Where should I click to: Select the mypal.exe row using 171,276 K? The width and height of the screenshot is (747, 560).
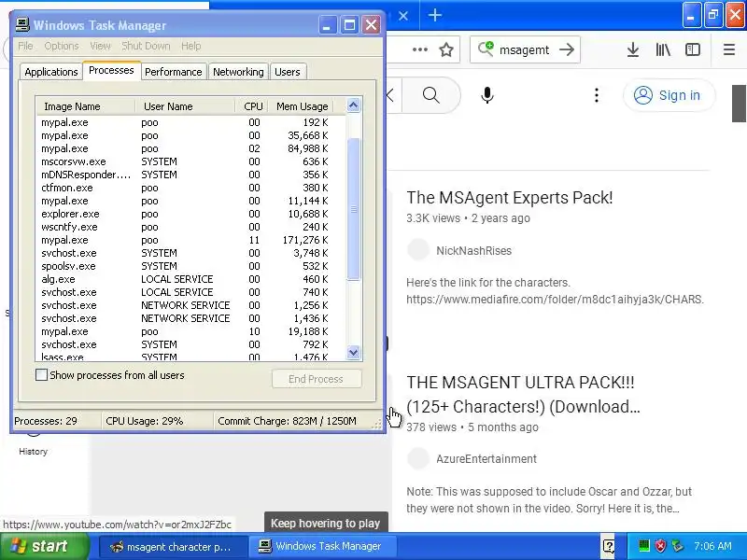(190, 240)
